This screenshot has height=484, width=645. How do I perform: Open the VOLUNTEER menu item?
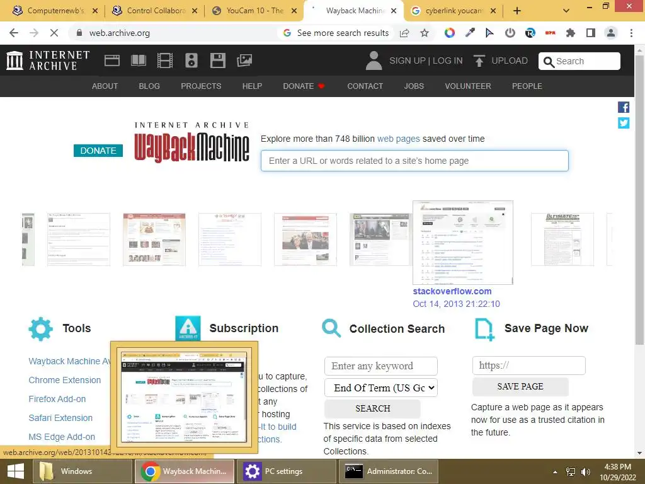coord(468,86)
